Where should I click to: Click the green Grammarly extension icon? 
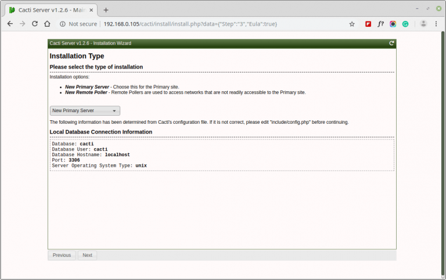405,24
